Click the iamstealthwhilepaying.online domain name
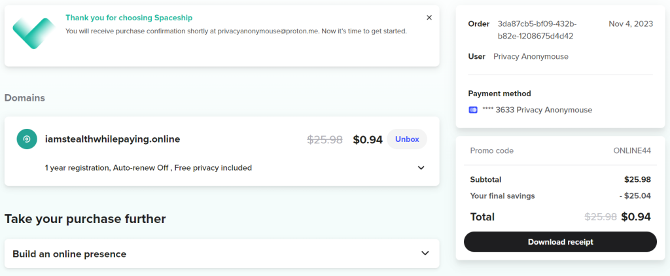This screenshot has width=670, height=276. pos(113,139)
